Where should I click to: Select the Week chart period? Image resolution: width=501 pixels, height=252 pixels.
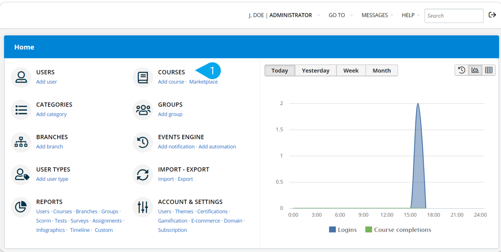(x=351, y=70)
